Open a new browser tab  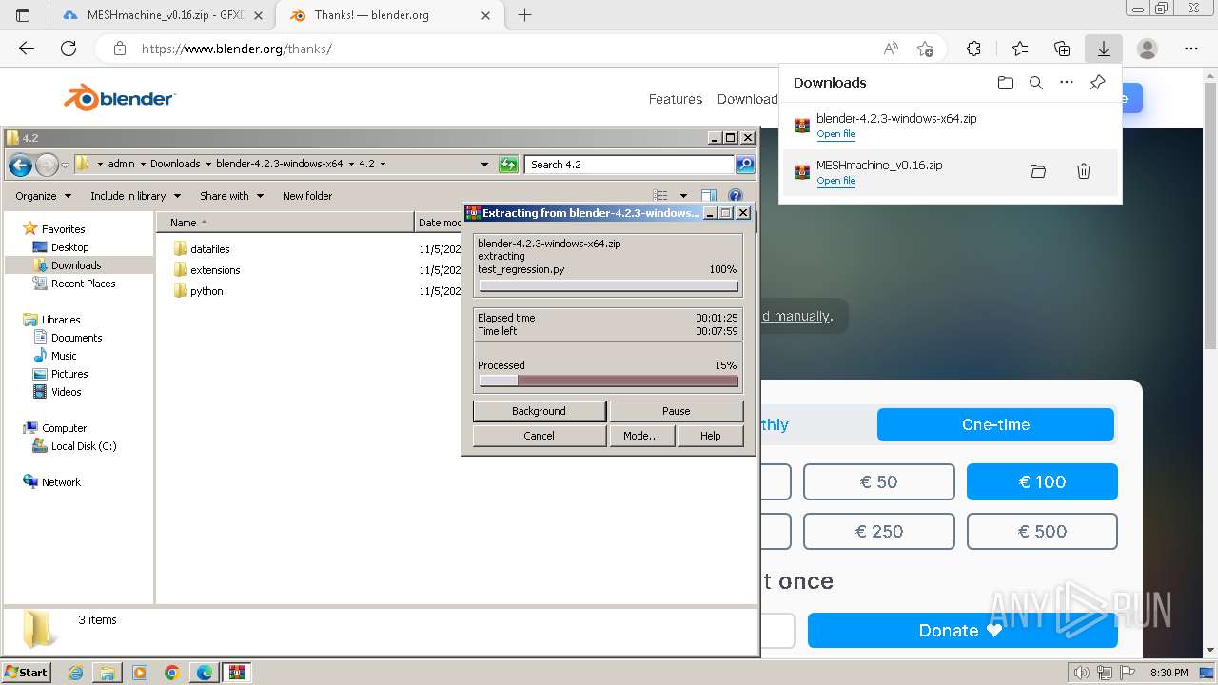pos(524,15)
